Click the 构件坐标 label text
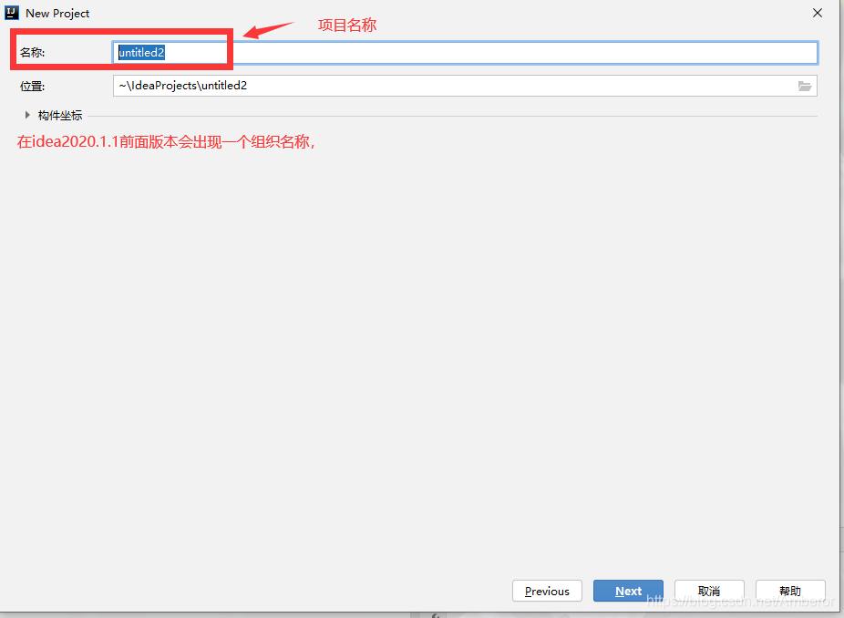Viewport: 844px width, 618px height. [x=60, y=115]
